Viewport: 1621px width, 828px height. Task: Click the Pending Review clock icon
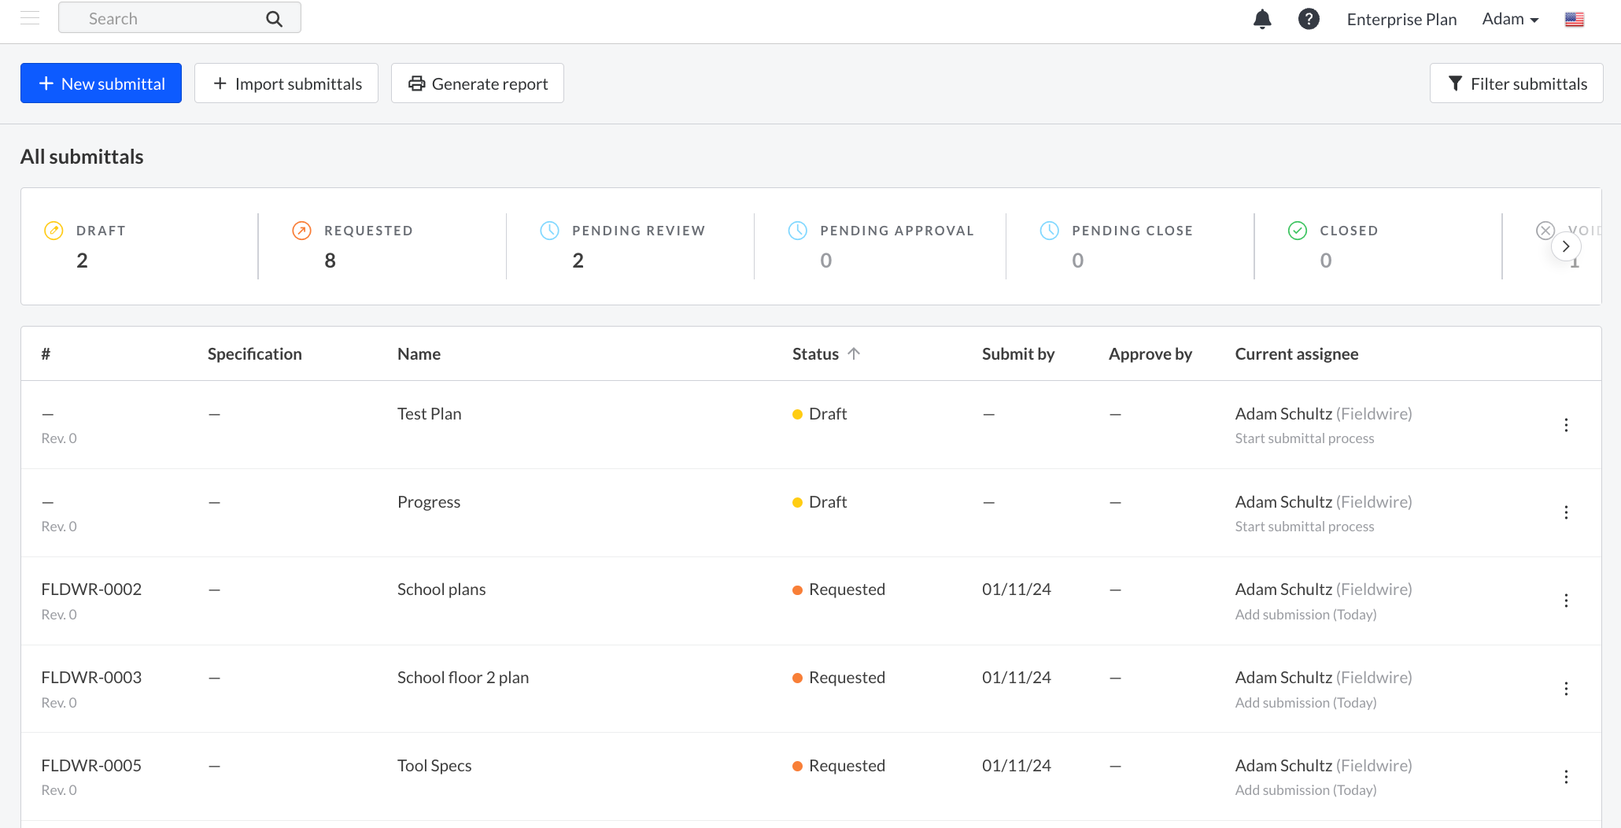click(549, 231)
